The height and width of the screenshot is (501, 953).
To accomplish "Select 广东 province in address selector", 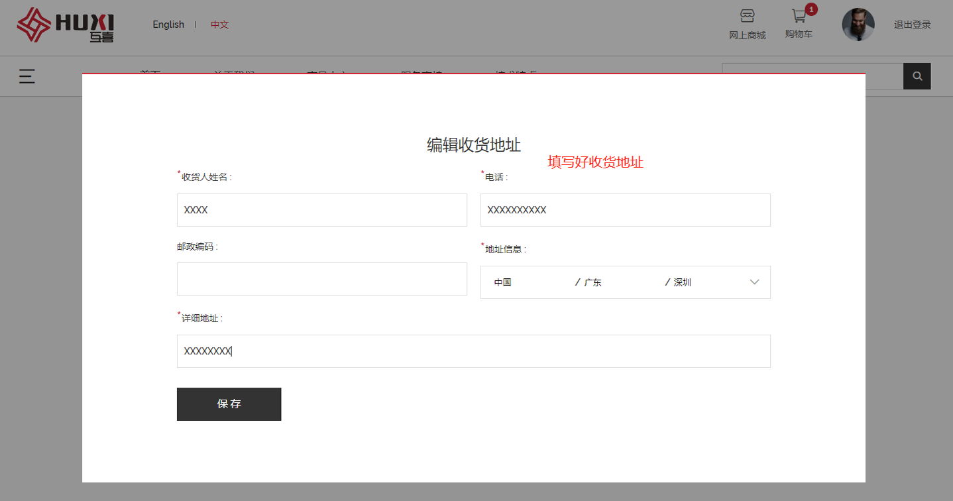I will tap(592, 282).
